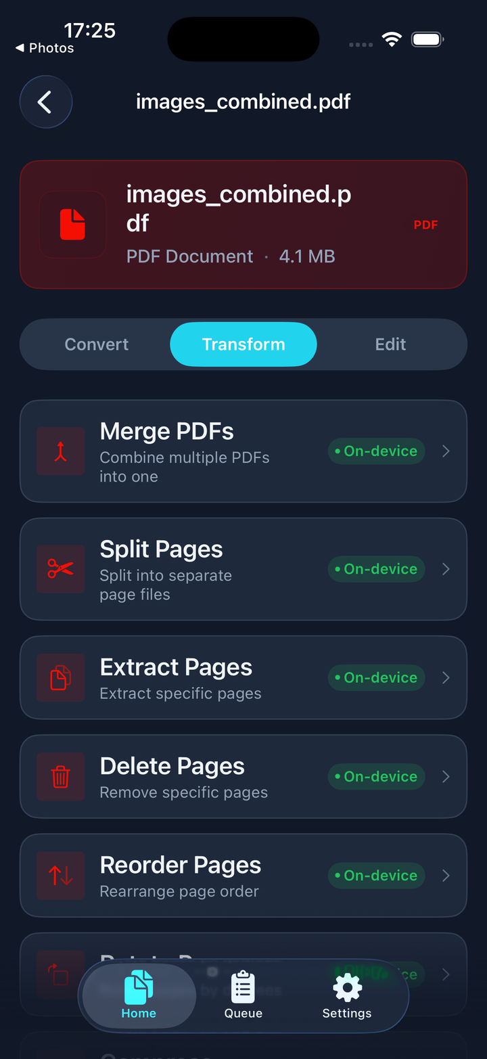Image resolution: width=487 pixels, height=1059 pixels.
Task: Tap the Merge PDFs arrow icon
Action: pos(61,451)
